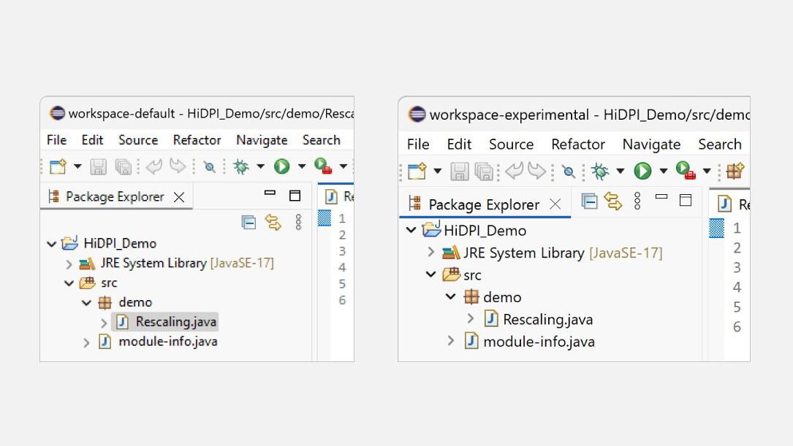793x446 pixels.
Task: Click Save icon in workspace-experimental toolbar
Action: tap(460, 172)
